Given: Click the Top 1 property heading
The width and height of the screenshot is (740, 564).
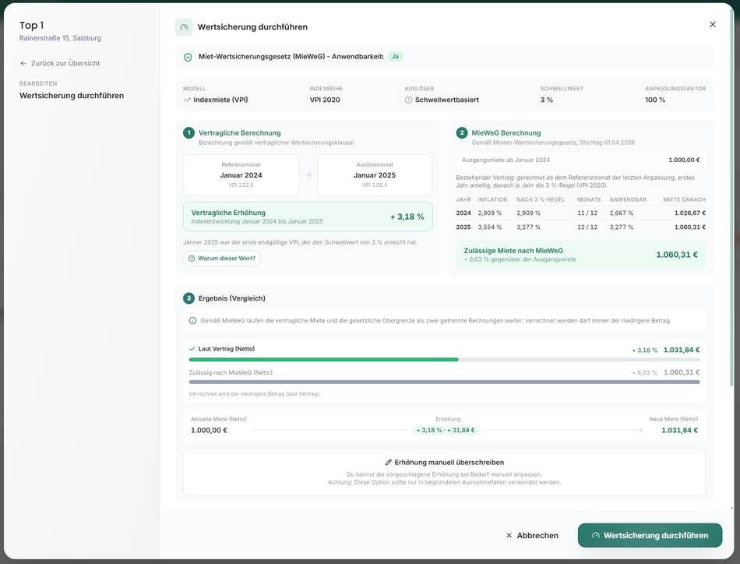Looking at the screenshot, I should [32, 26].
